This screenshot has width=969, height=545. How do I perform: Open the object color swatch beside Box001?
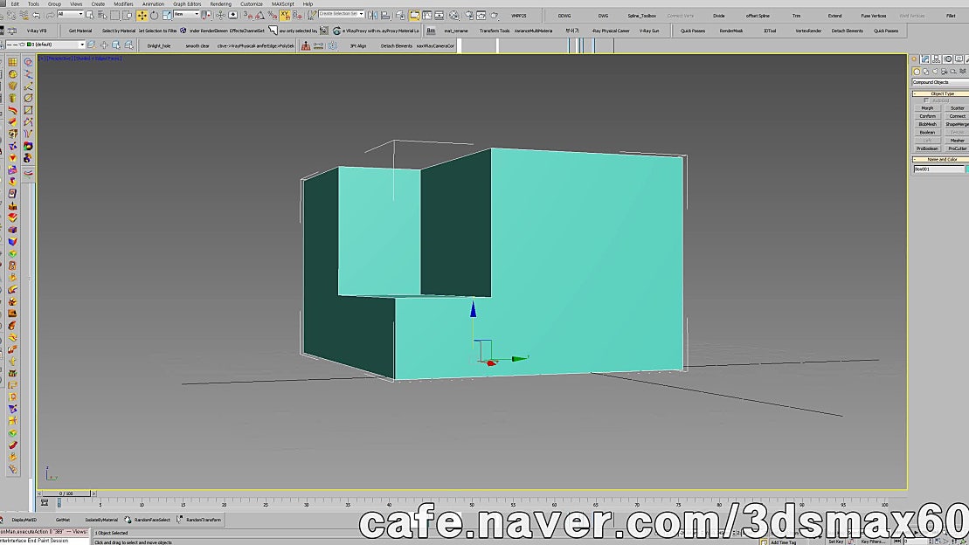(966, 168)
